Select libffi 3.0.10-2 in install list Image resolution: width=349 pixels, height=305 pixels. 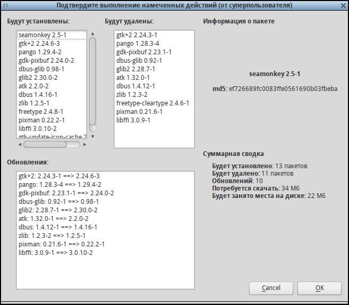[x=52, y=128]
